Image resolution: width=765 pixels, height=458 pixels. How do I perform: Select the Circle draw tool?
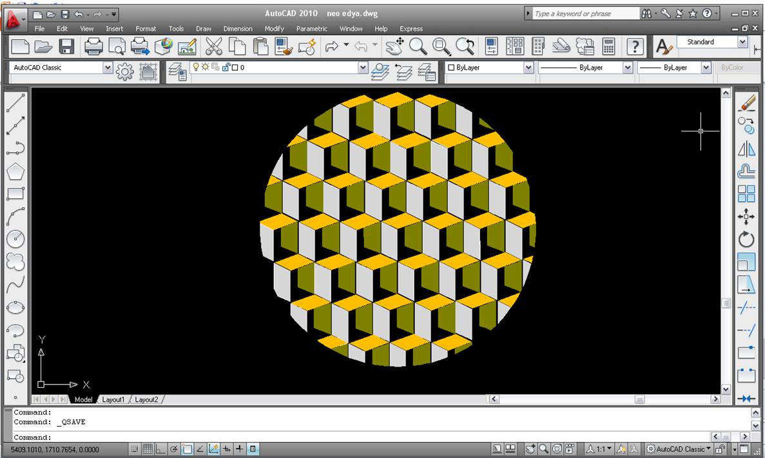[15, 238]
